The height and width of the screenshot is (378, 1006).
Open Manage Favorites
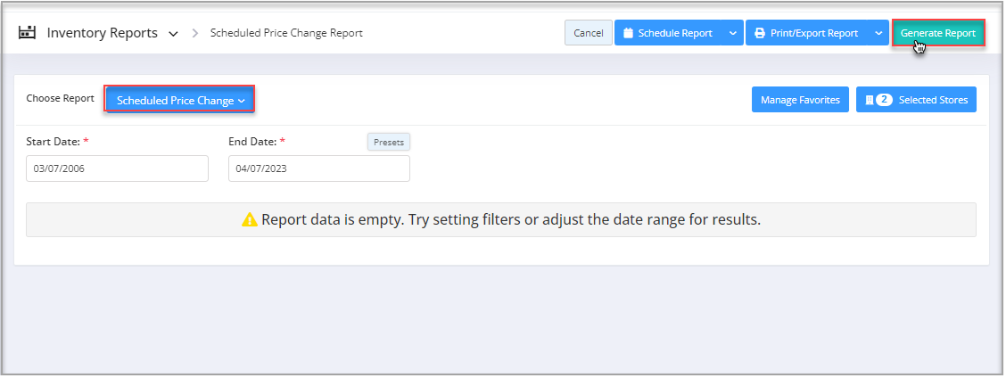point(800,100)
